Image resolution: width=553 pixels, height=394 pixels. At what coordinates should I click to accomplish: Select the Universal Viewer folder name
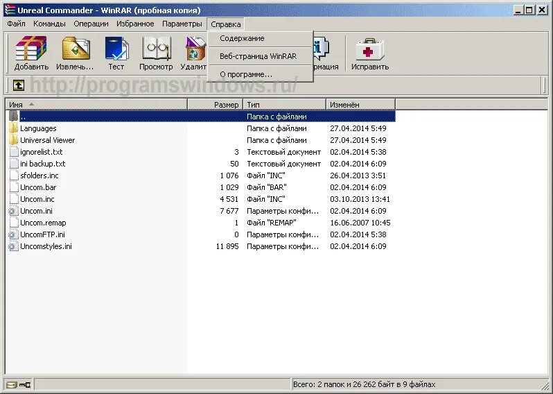48,140
